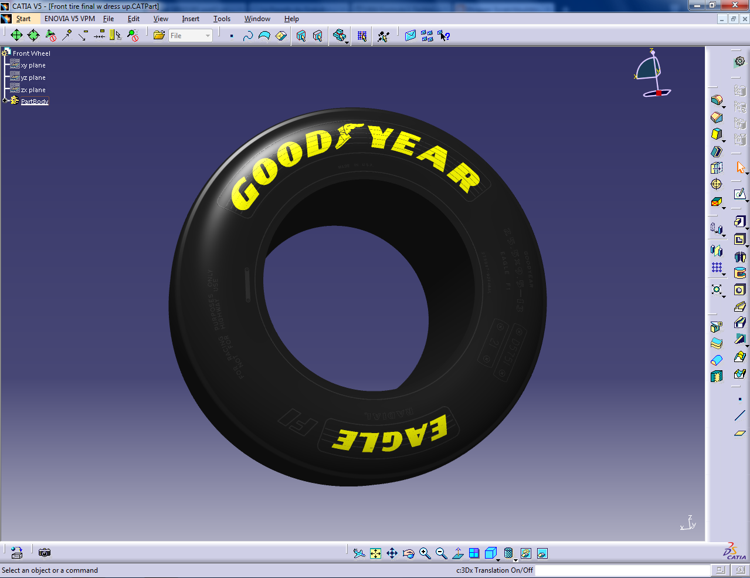Click Fit All In icon

[x=376, y=553]
